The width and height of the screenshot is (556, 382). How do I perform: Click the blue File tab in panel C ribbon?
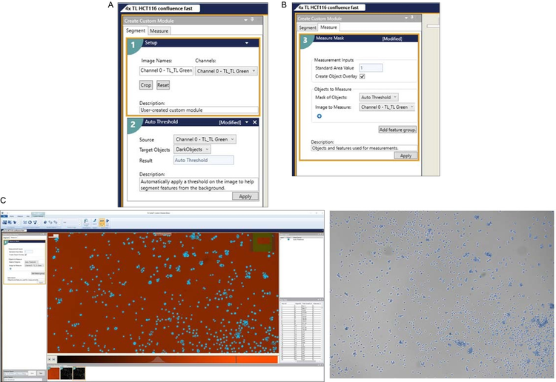[4, 216]
